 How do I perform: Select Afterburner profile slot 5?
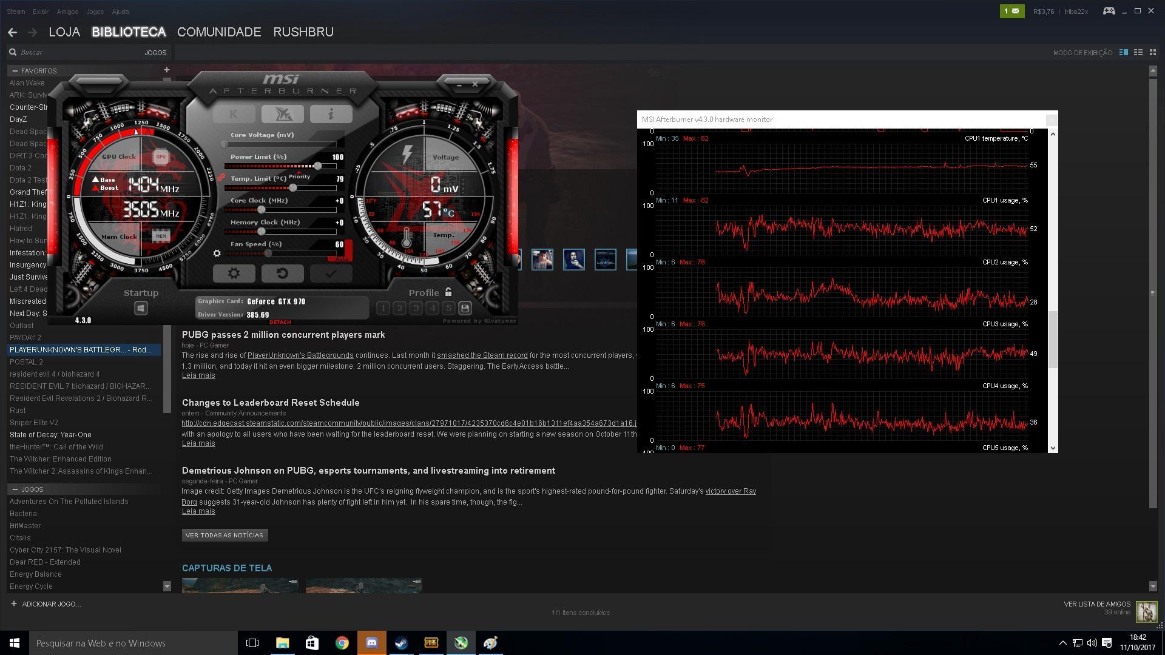click(448, 308)
